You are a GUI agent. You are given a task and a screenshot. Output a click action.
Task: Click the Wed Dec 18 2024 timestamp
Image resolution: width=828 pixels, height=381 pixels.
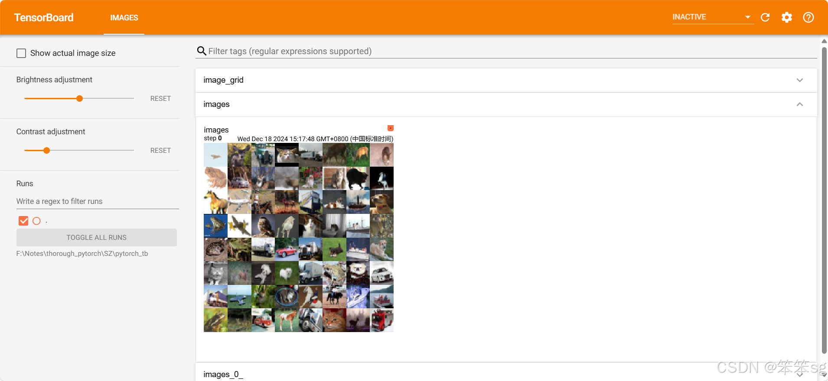315,139
